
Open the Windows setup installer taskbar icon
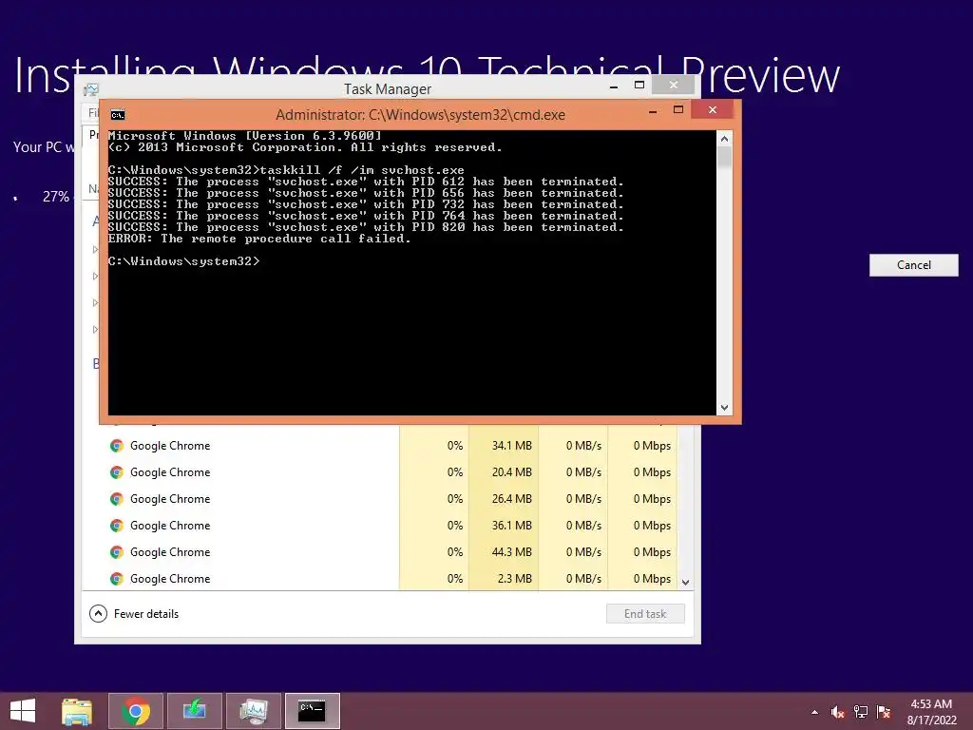point(194,711)
